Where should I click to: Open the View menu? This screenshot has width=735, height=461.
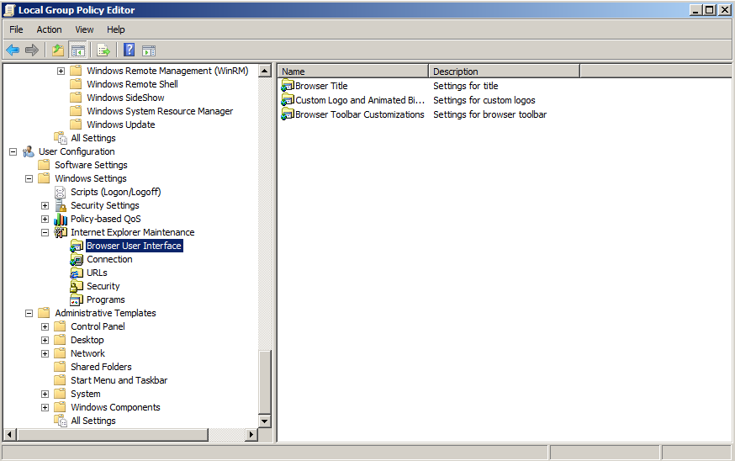[84, 29]
